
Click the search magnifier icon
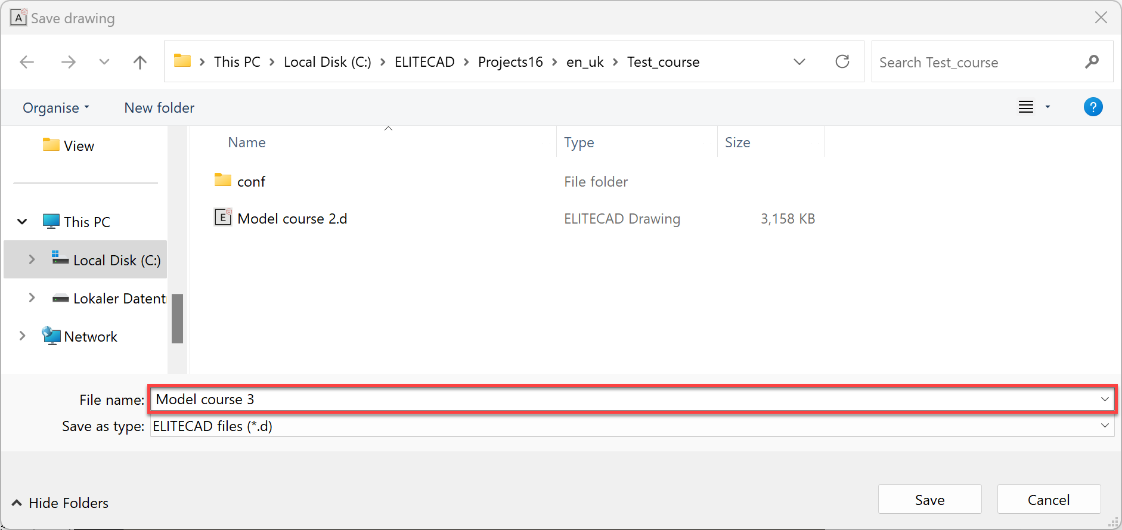coord(1092,62)
